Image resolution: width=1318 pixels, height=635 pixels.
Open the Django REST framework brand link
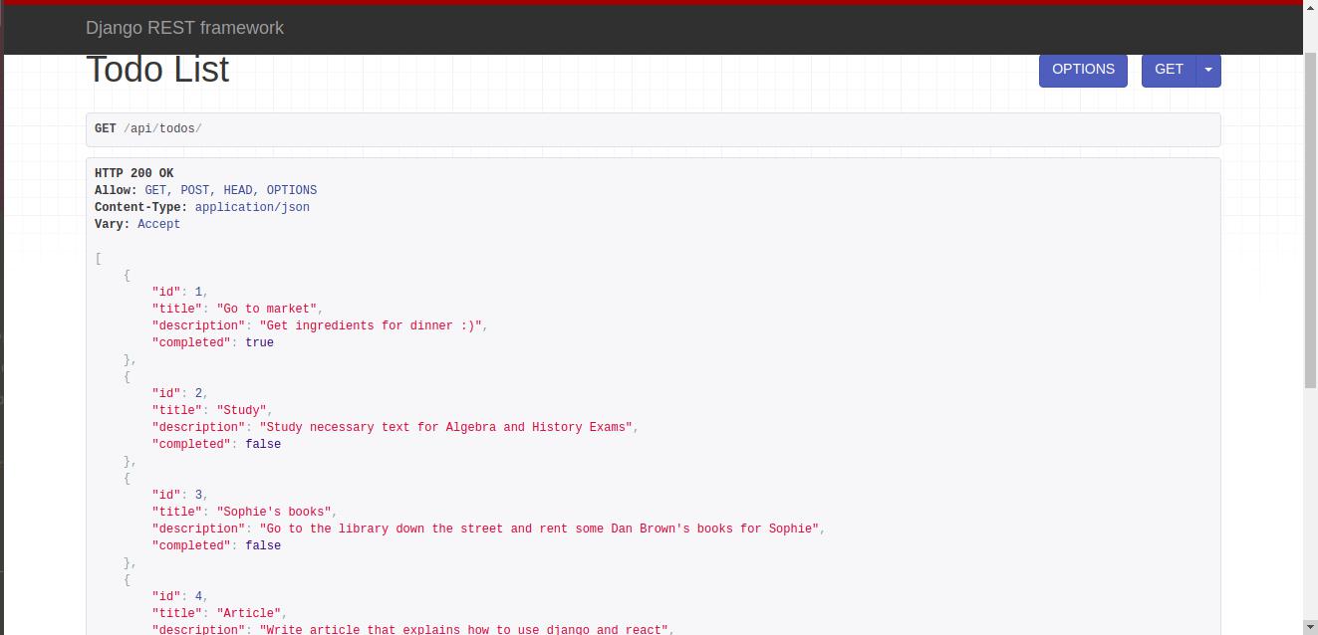click(x=184, y=28)
